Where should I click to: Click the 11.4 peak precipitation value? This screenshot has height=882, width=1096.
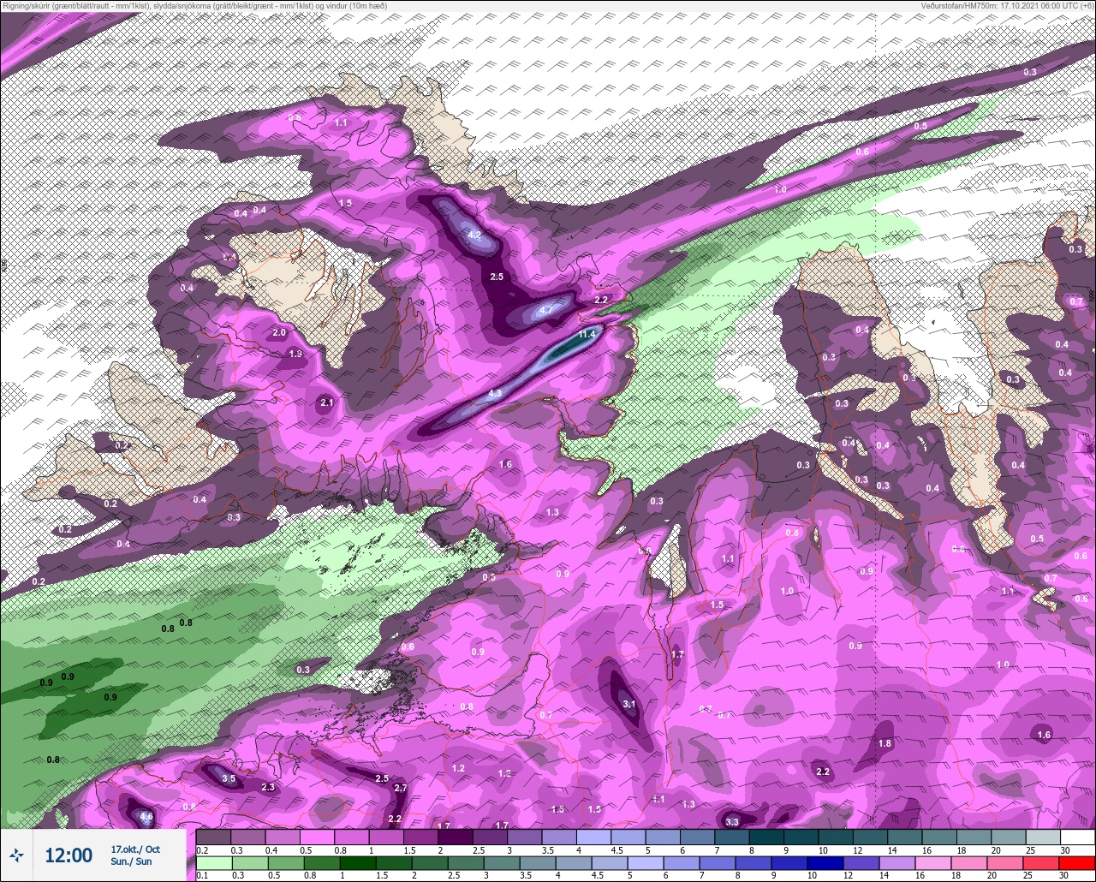pos(587,334)
